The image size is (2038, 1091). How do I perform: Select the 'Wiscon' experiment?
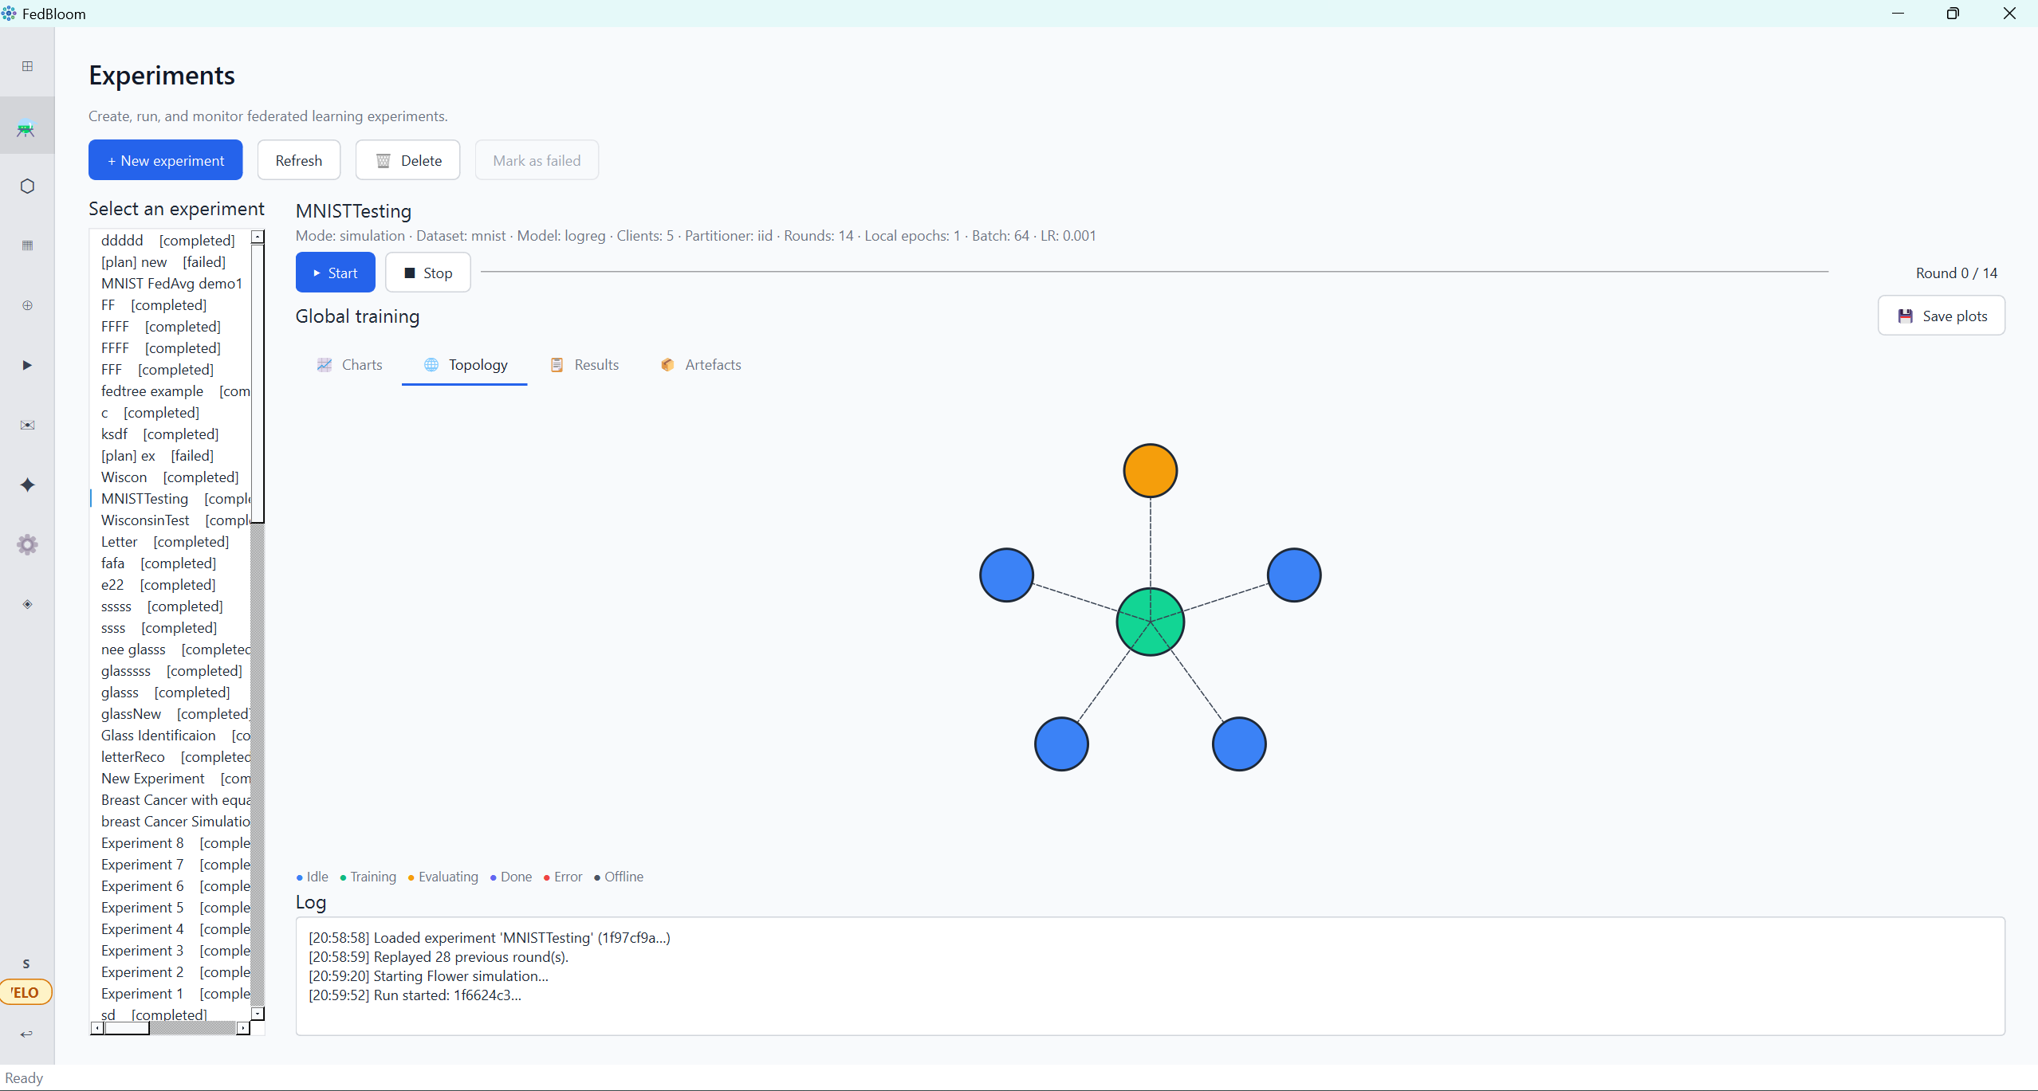171,477
